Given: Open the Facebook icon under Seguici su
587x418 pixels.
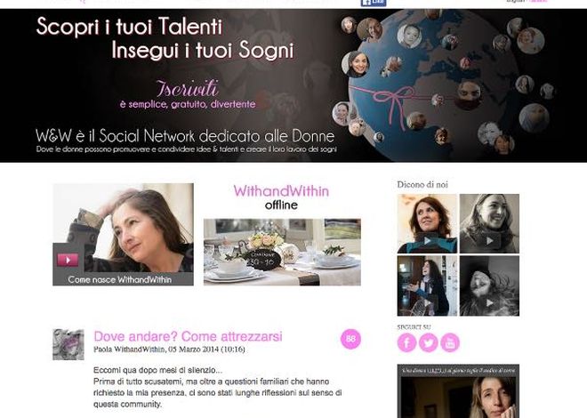Looking at the screenshot, I should 406,342.
